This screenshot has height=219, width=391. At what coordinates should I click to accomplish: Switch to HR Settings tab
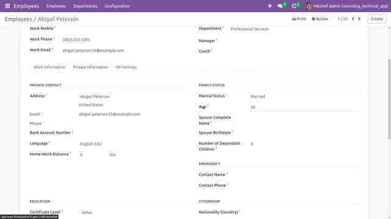126,67
